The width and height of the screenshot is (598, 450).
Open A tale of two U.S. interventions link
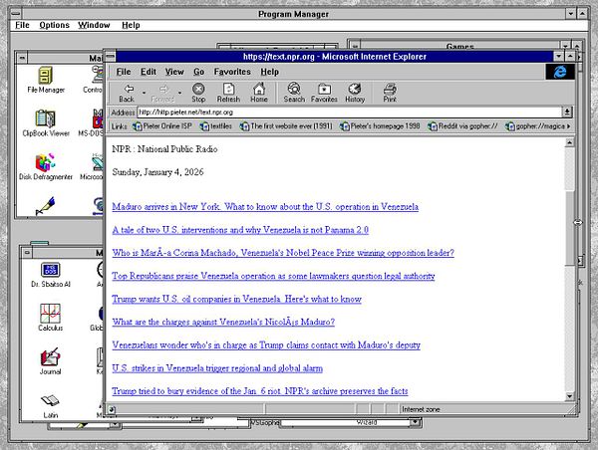(240, 230)
